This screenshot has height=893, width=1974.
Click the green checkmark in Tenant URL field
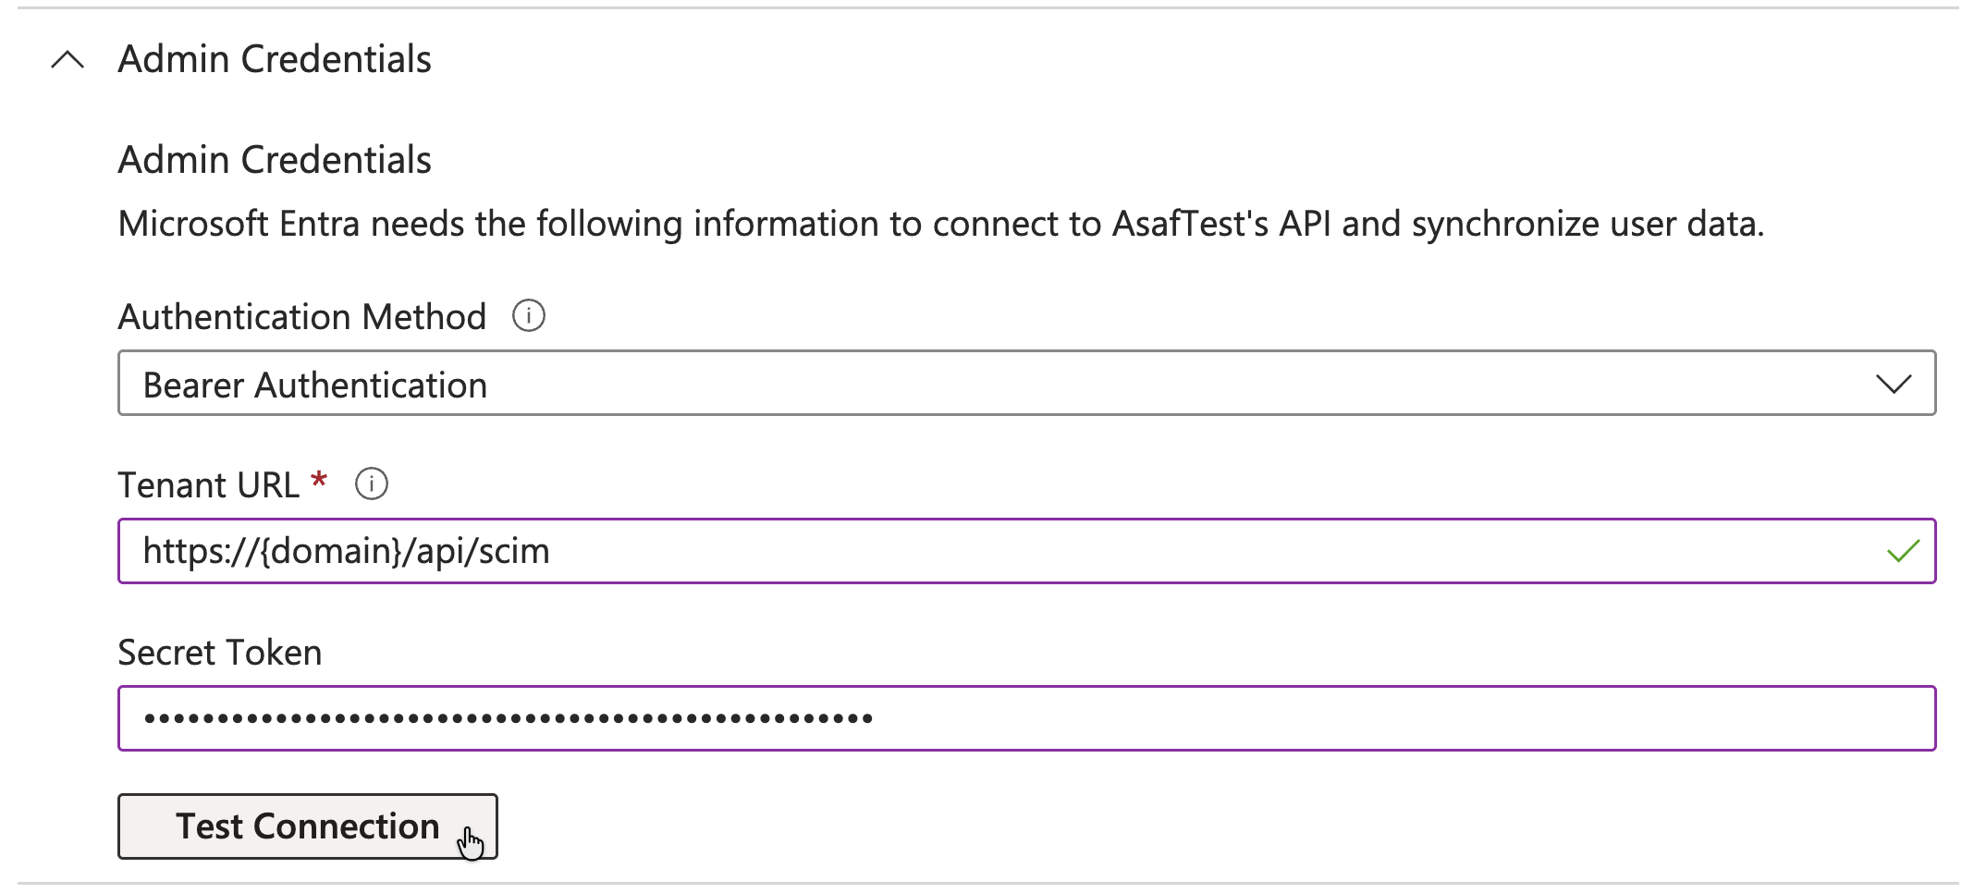point(1903,552)
